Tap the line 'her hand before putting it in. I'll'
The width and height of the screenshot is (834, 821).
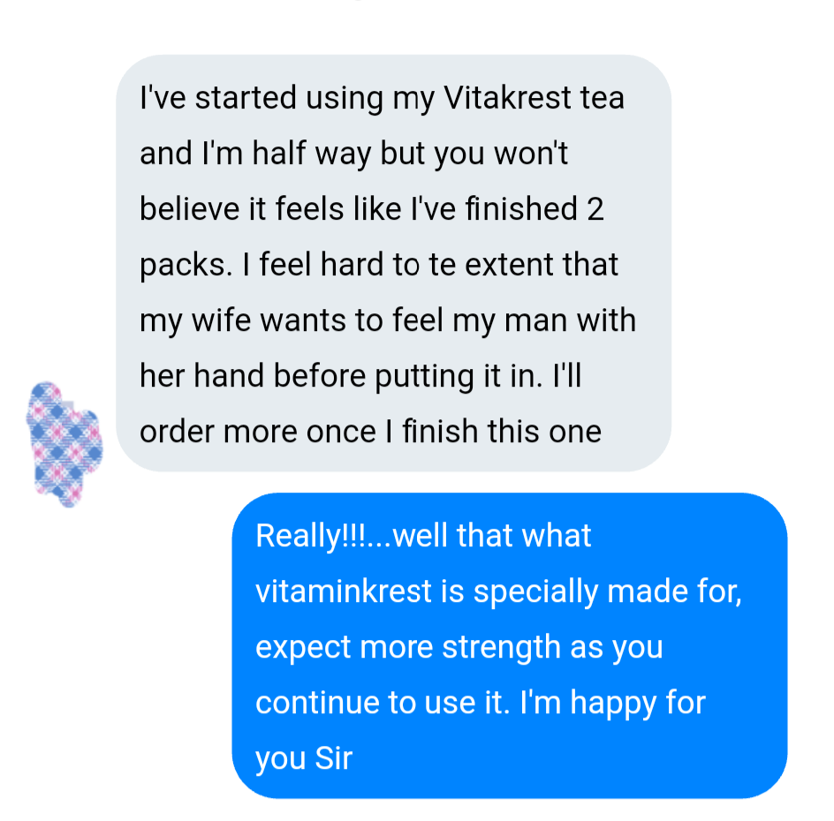pyautogui.click(x=360, y=376)
